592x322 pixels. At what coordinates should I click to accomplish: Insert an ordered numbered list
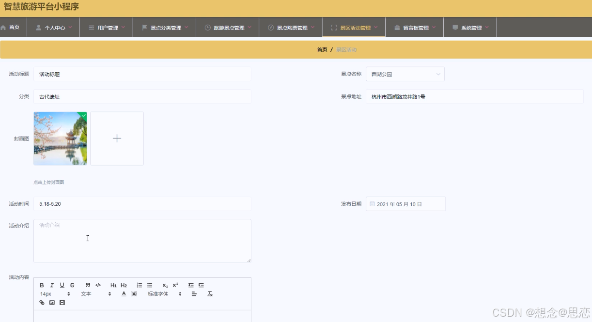point(140,285)
